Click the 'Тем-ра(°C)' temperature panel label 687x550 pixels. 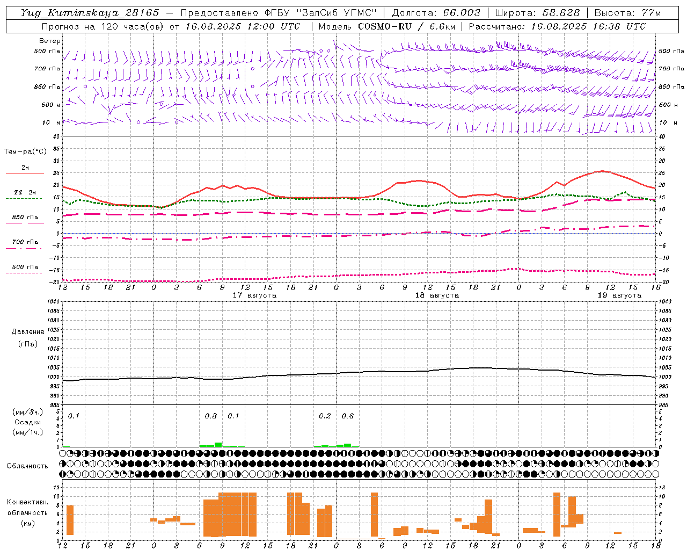pos(25,152)
